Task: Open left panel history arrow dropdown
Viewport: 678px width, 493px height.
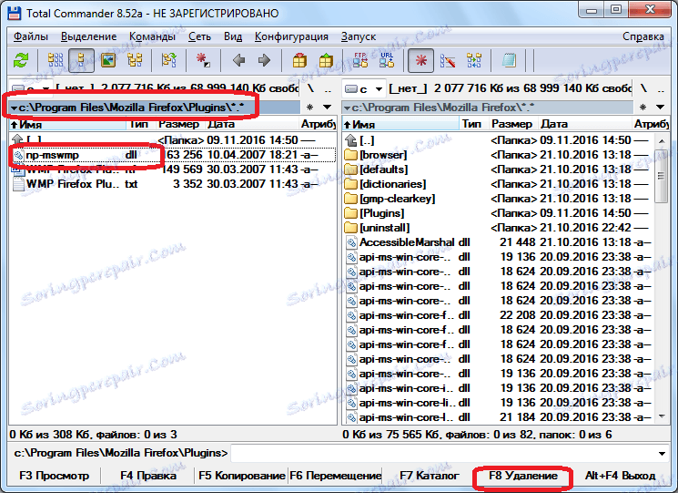Action: click(327, 107)
